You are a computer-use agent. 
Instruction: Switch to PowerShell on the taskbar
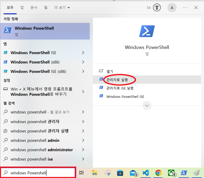tap(184, 173)
